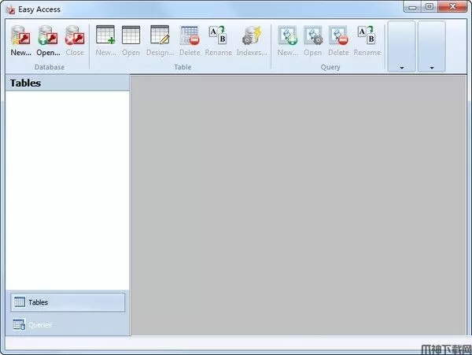Open the selected table
Screen dimensions: 472x355
point(131,41)
